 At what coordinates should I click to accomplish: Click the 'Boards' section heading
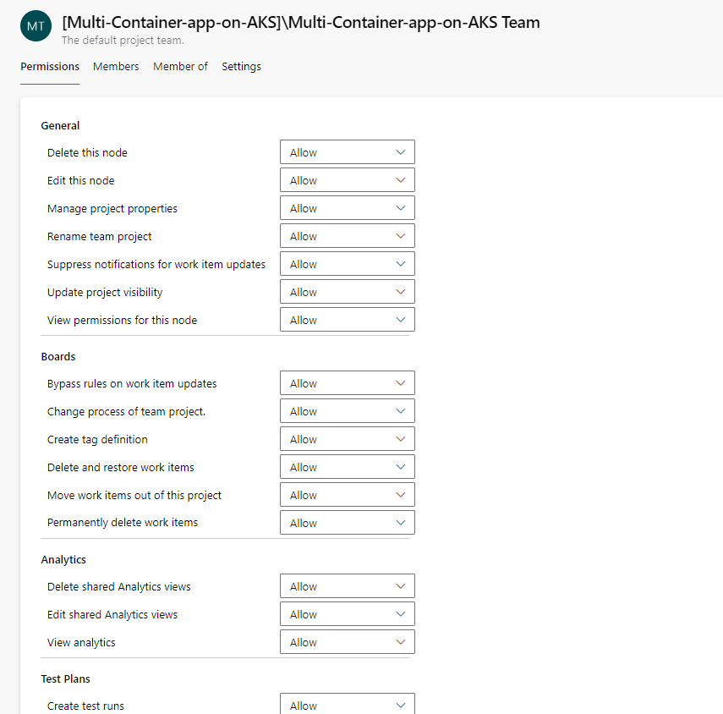click(x=58, y=356)
